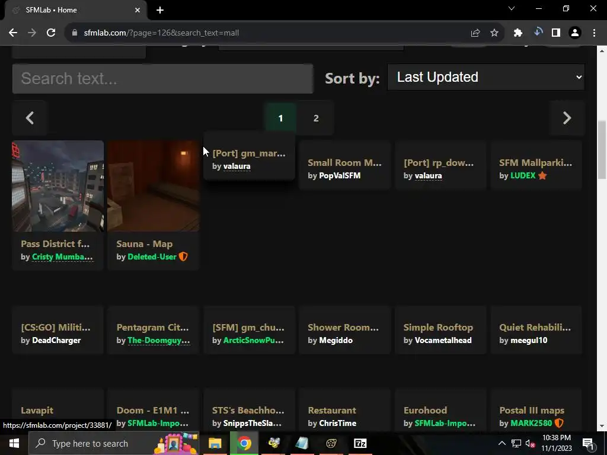The image size is (607, 455).
Task: Open the Pentagram Cit... project title
Action: click(x=152, y=327)
